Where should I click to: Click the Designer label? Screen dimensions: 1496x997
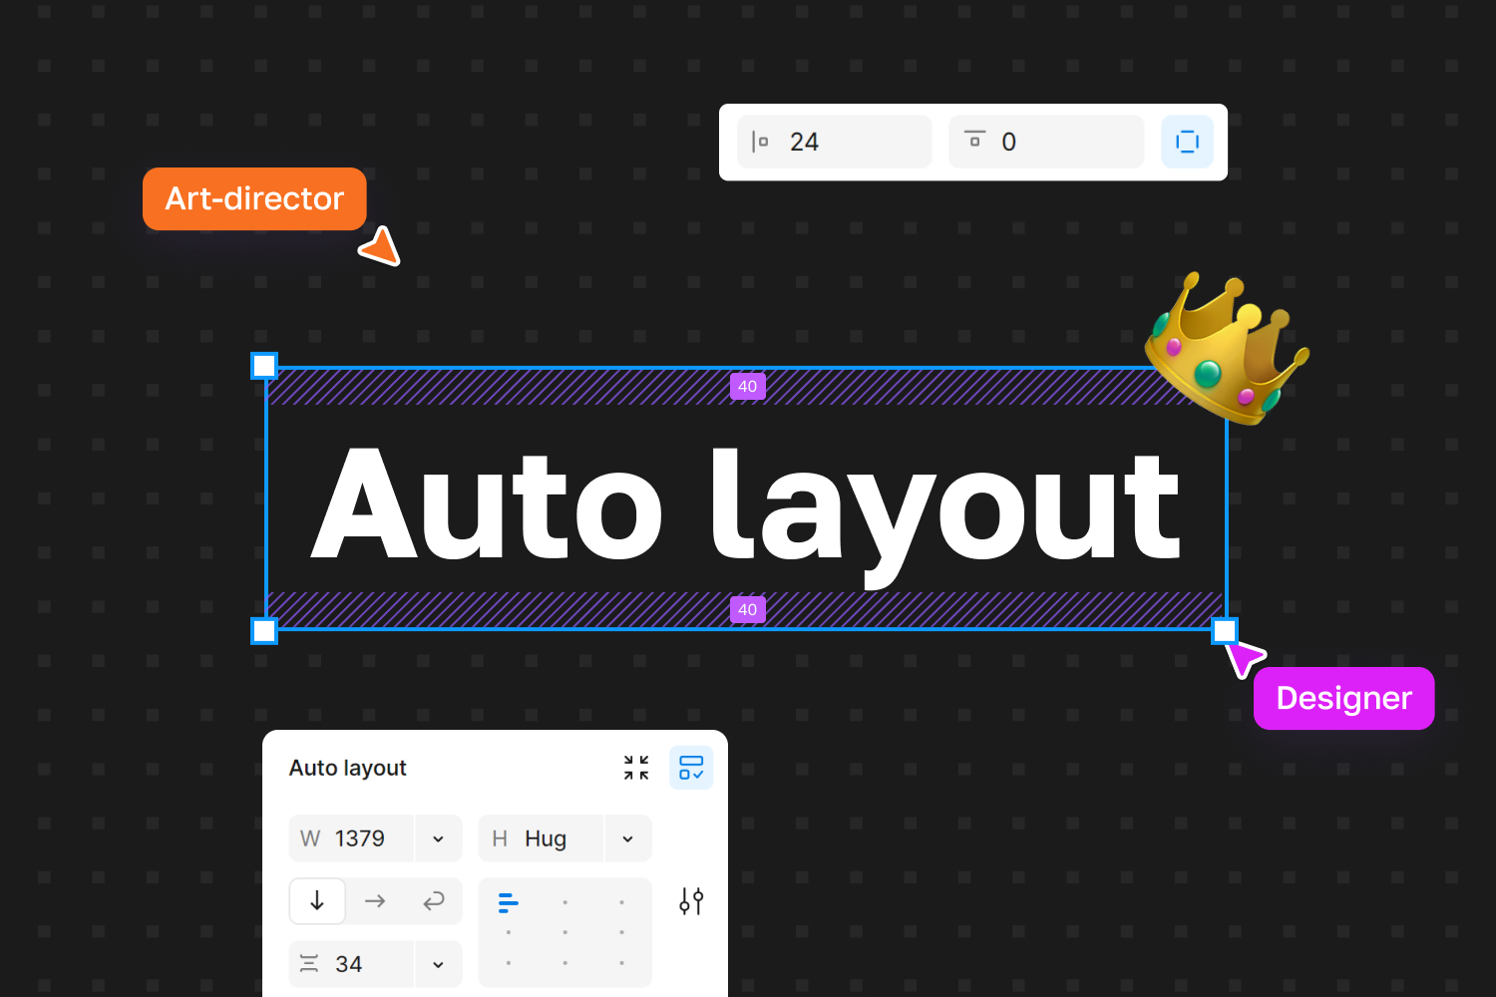tap(1343, 698)
